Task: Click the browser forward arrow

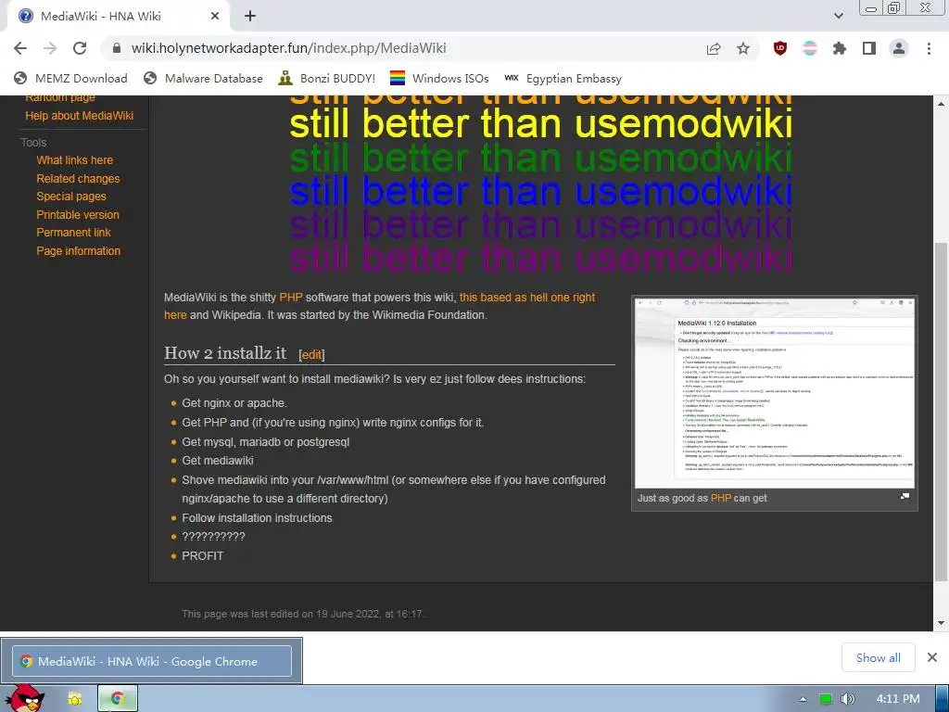Action: 50,48
